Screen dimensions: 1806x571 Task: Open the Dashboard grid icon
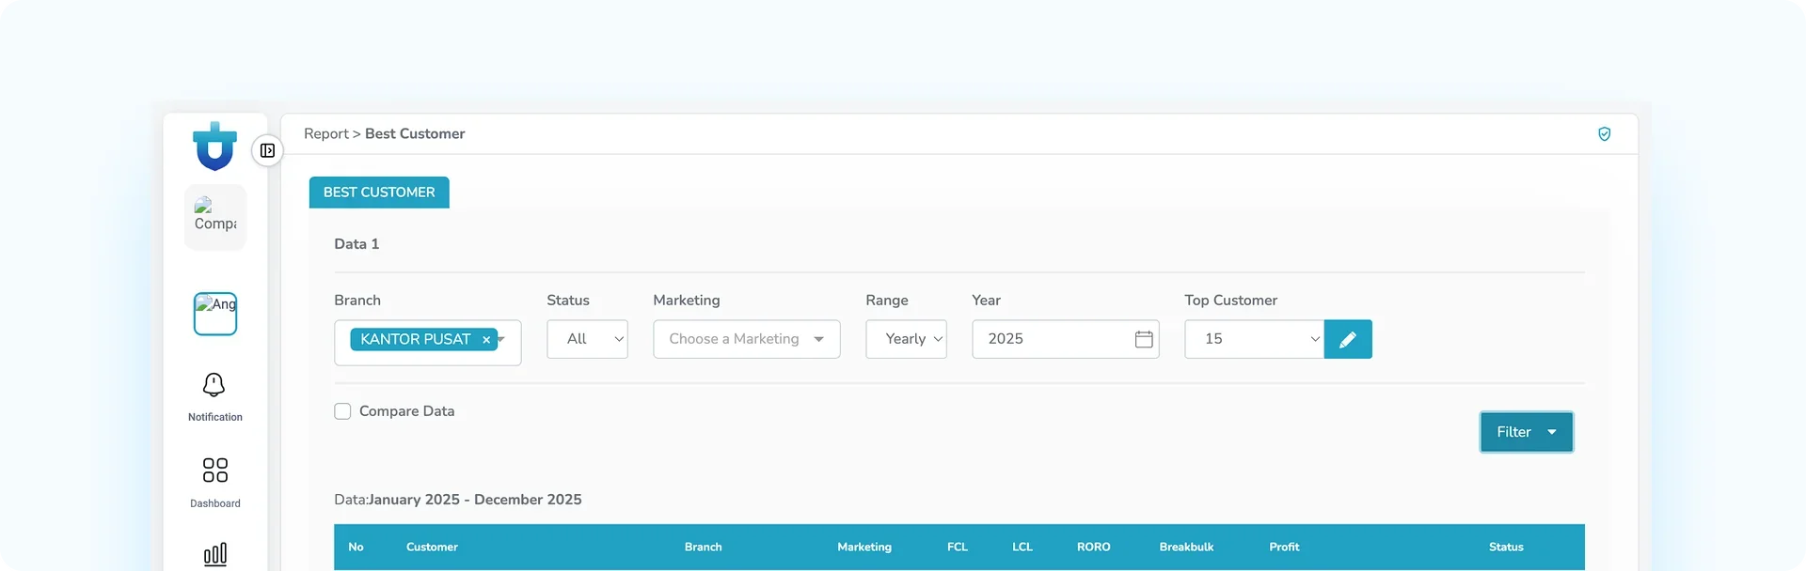click(x=215, y=470)
